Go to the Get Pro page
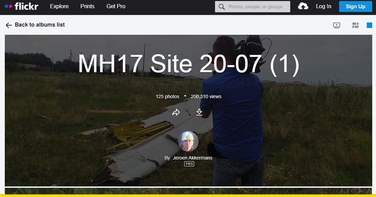The image size is (376, 197). point(116,6)
